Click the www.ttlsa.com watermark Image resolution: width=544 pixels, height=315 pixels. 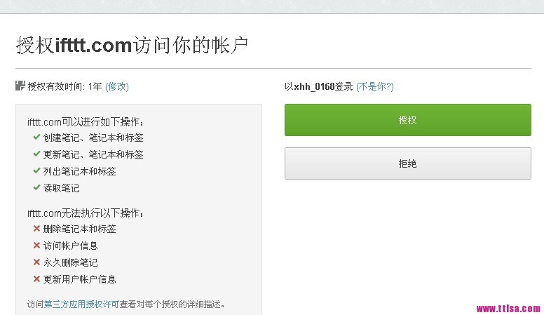[508, 308]
